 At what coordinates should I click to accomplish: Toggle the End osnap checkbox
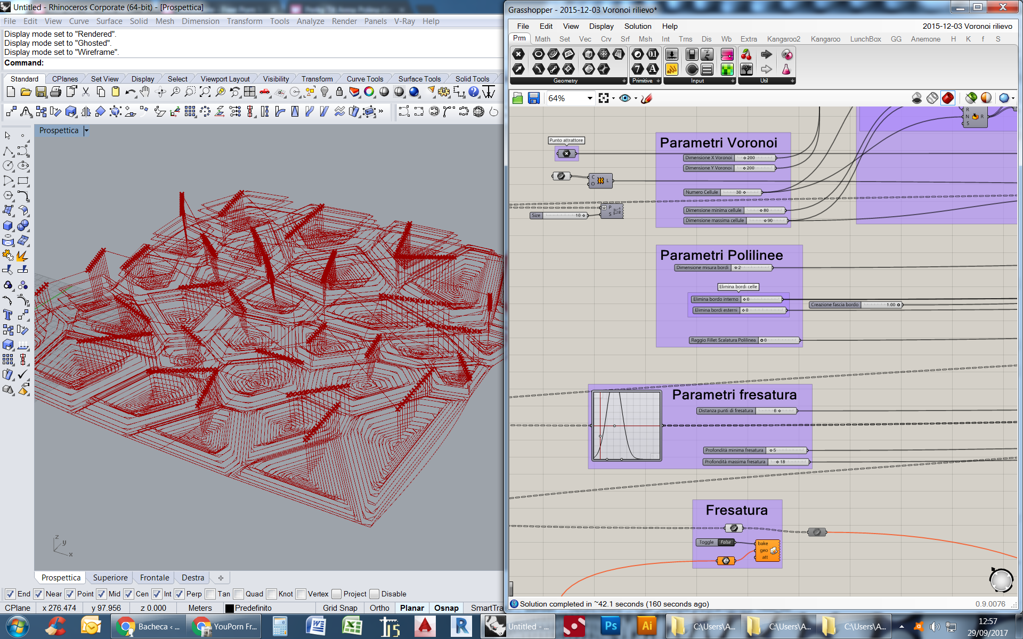click(10, 594)
